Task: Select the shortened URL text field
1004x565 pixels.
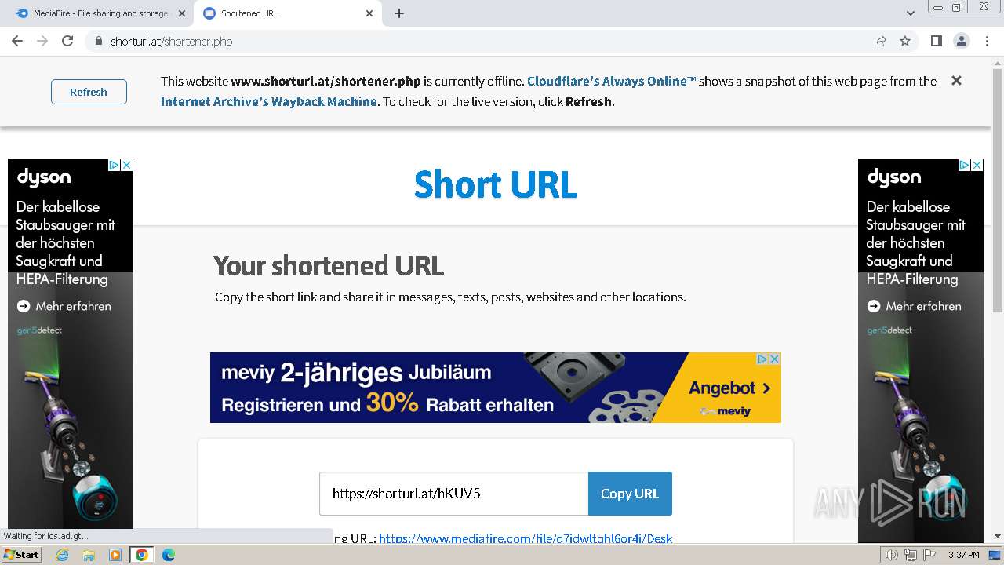Action: point(454,494)
